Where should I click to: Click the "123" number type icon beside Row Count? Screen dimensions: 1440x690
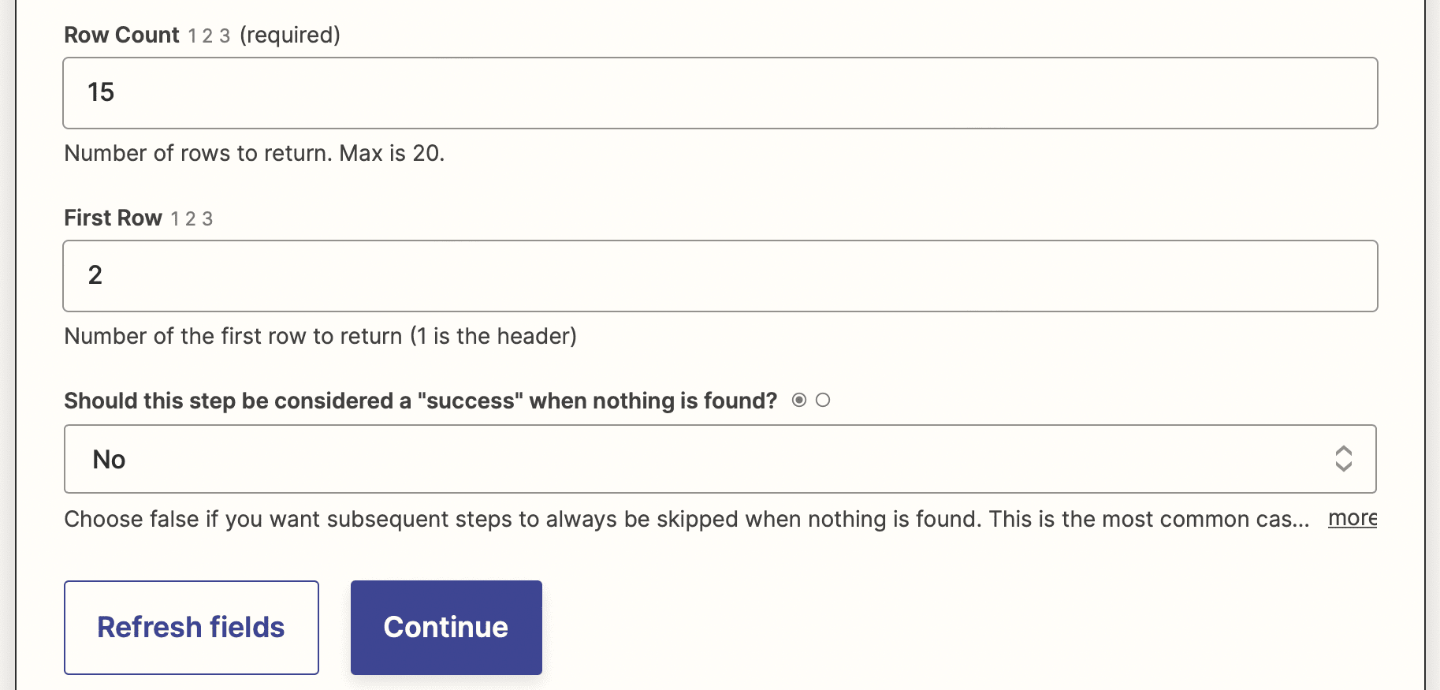209,35
